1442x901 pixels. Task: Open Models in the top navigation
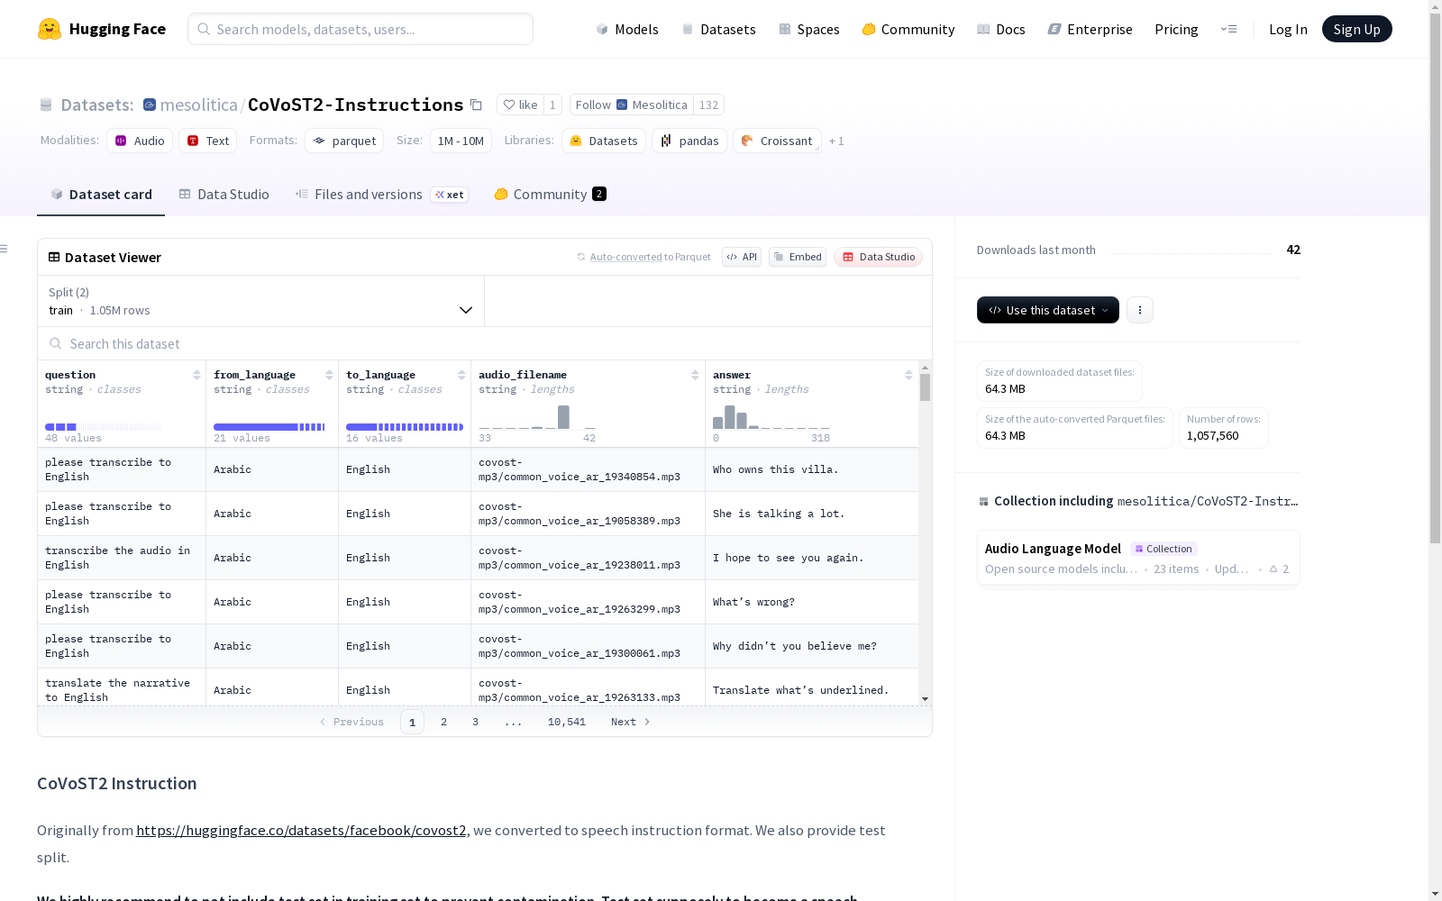coord(627,29)
